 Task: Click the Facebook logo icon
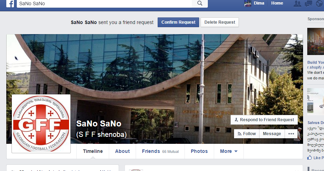[10, 3]
